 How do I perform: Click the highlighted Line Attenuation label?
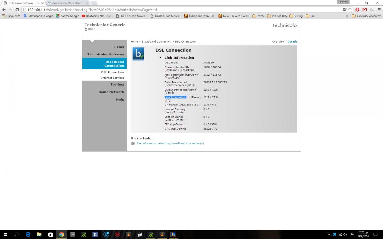(x=175, y=97)
